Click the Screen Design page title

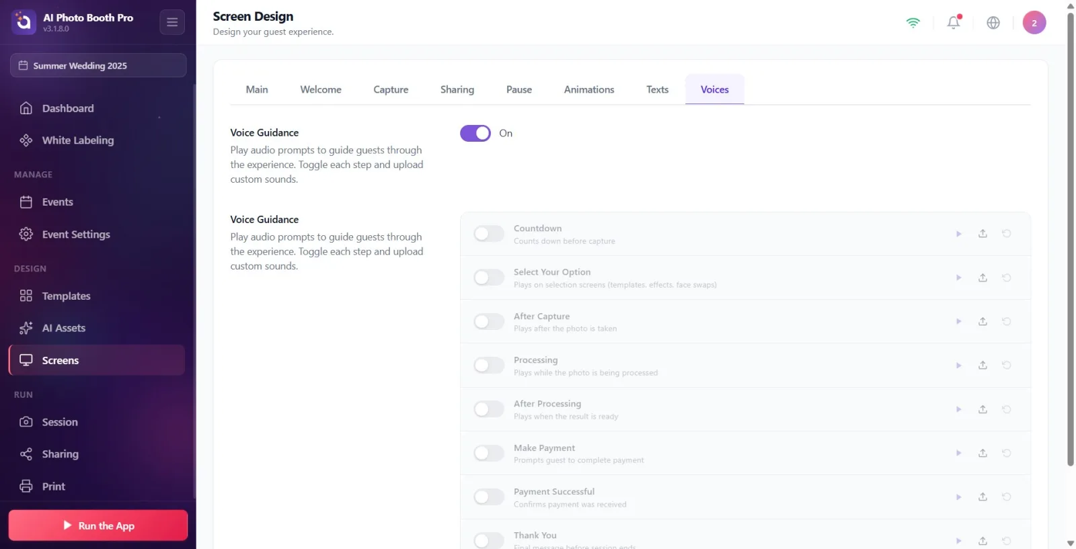(253, 16)
